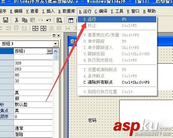The image size is (173, 138).
Task: Open the 窗口 menu
Action: [x=133, y=11]
